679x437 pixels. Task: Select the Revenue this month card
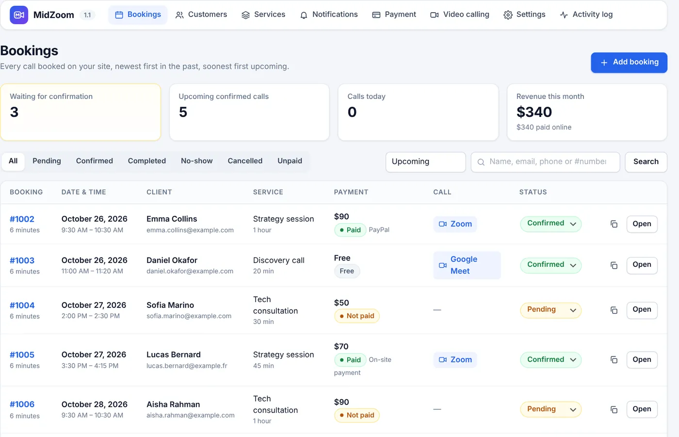pos(587,113)
